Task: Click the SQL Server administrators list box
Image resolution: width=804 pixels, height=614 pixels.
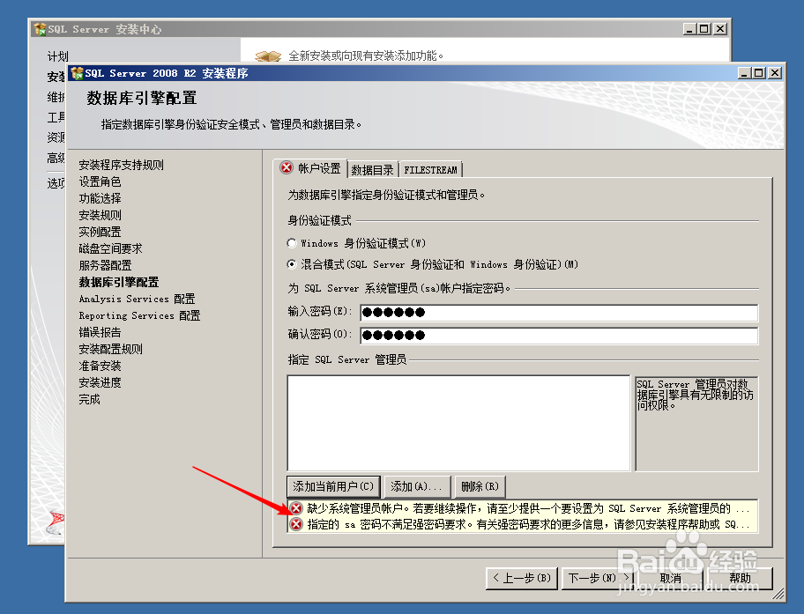Action: point(458,423)
